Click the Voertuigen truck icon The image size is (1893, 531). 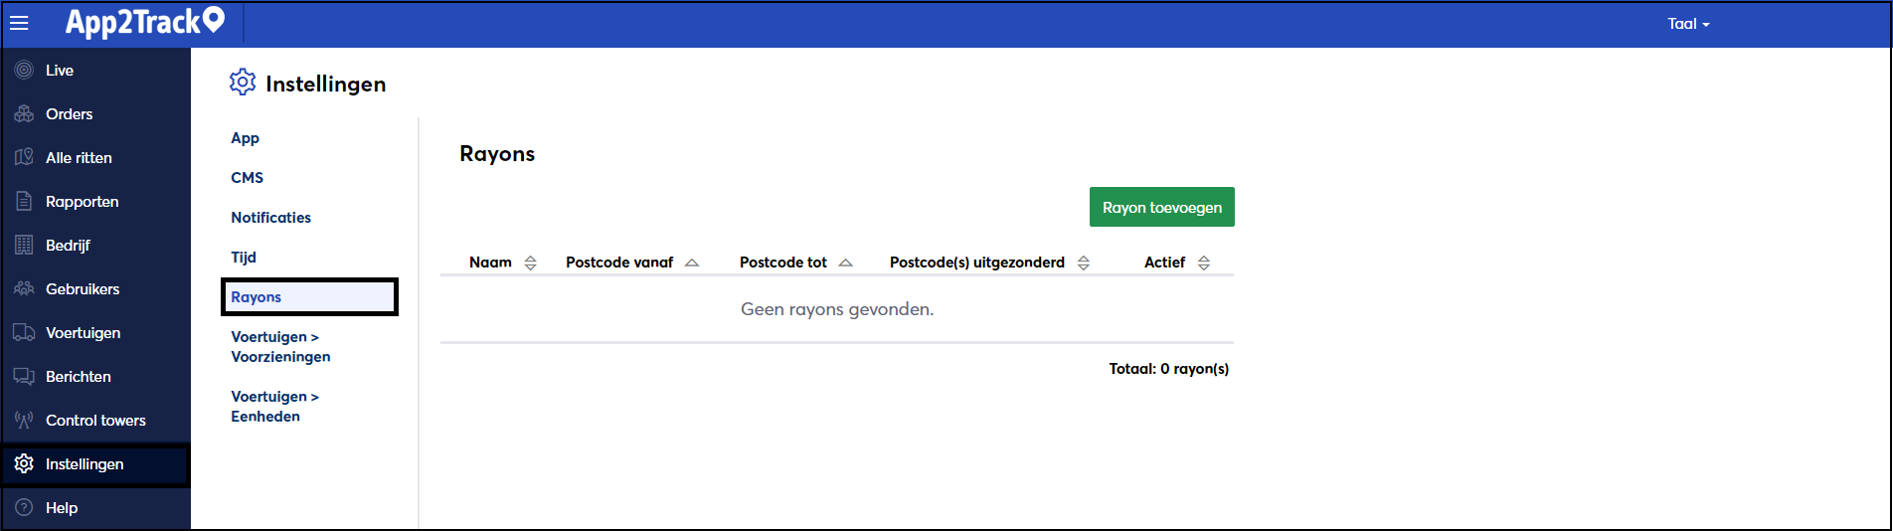click(x=24, y=332)
